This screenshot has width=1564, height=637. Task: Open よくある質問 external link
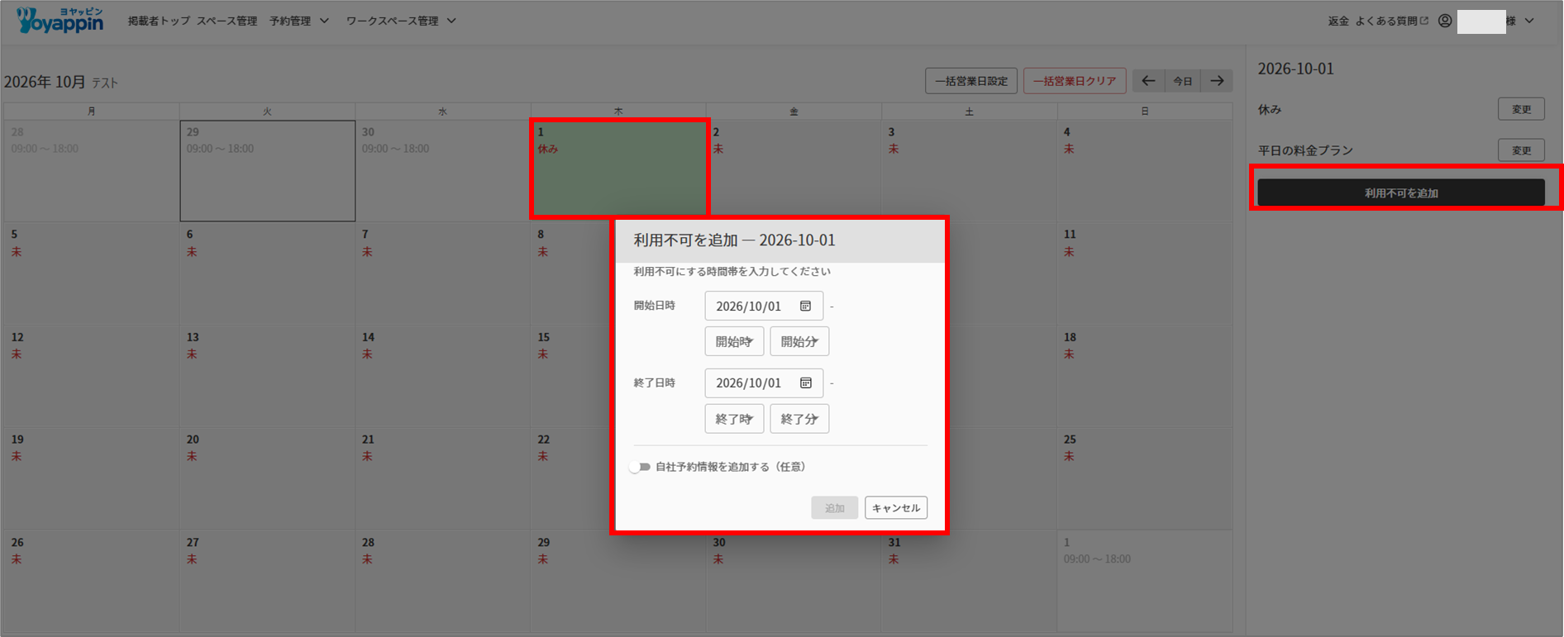(1391, 21)
